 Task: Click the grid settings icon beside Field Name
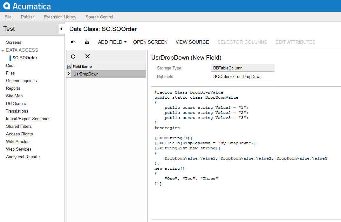(69, 67)
